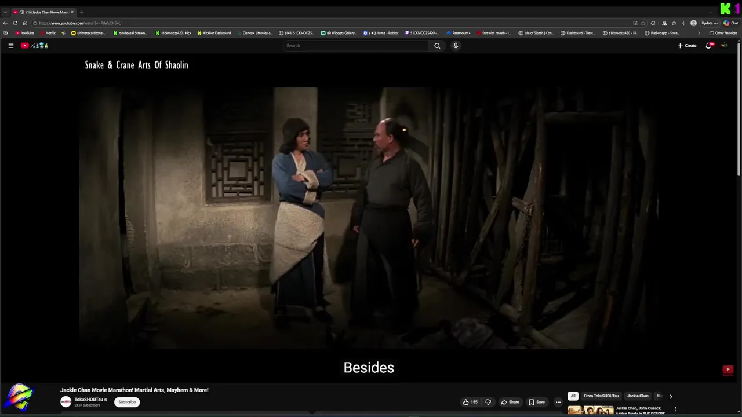Open Isle of Siptah bookmark
Screen dimensions: 742x417
tap(537, 33)
